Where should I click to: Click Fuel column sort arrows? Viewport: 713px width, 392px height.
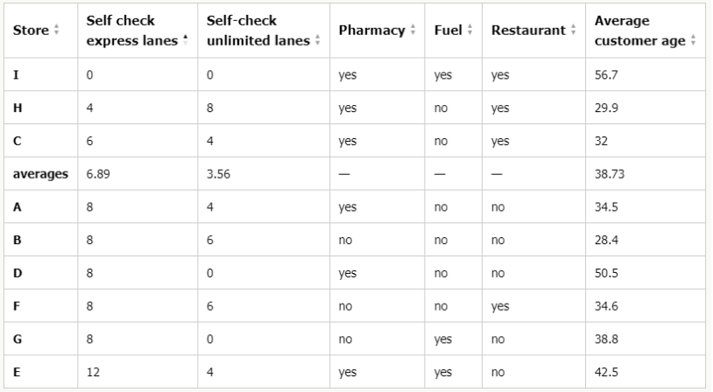pos(469,30)
